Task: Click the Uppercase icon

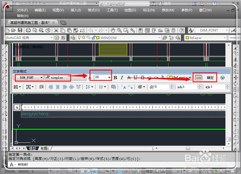Action: pos(123,87)
